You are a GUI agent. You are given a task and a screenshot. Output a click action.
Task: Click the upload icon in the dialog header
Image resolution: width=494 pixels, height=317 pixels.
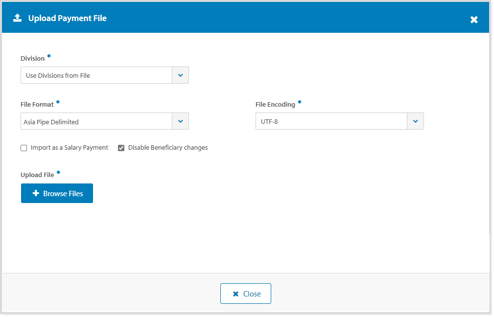[x=18, y=18]
